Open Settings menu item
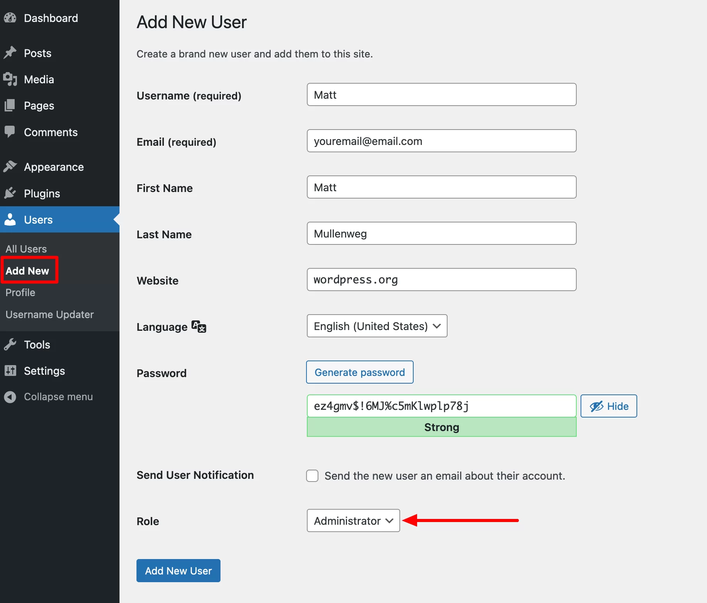Image resolution: width=707 pixels, height=603 pixels. 60,371
